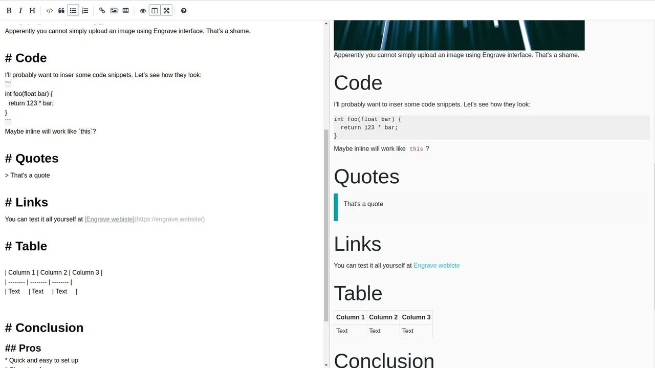
Task: Insert a link with the chain icon
Action: 102,10
